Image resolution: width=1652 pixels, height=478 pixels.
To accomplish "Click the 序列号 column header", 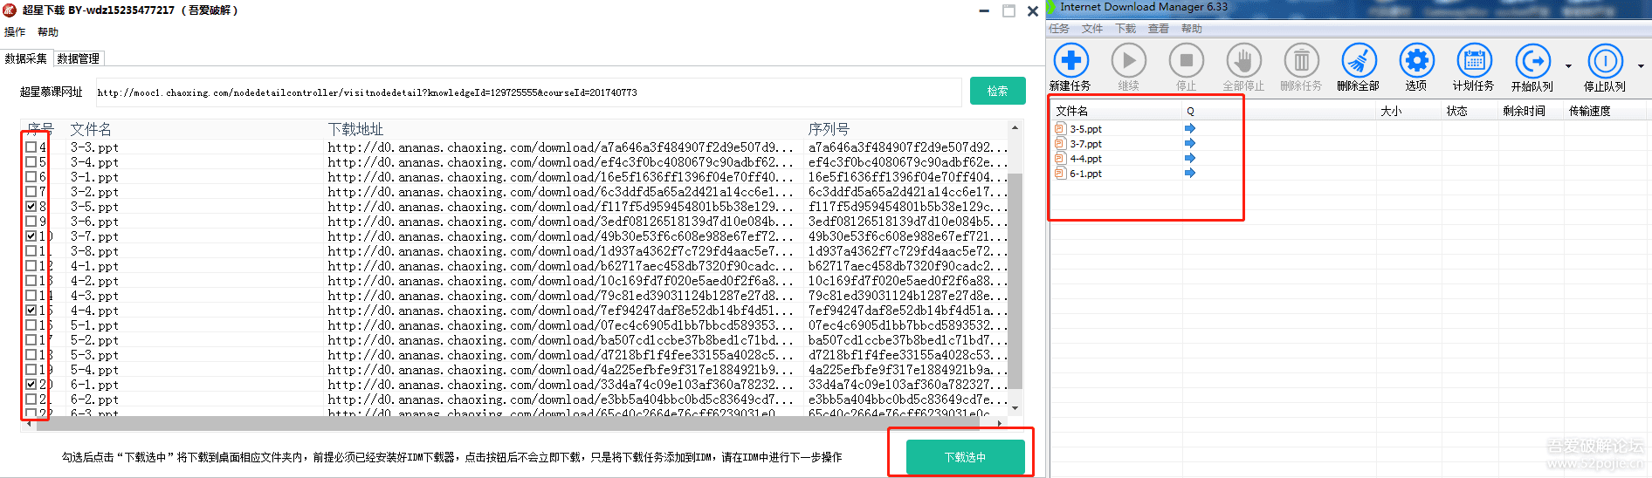I will click(x=829, y=129).
